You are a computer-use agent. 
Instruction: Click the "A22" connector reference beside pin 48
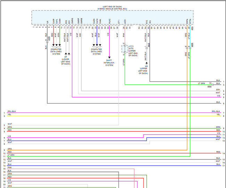click(x=192, y=28)
